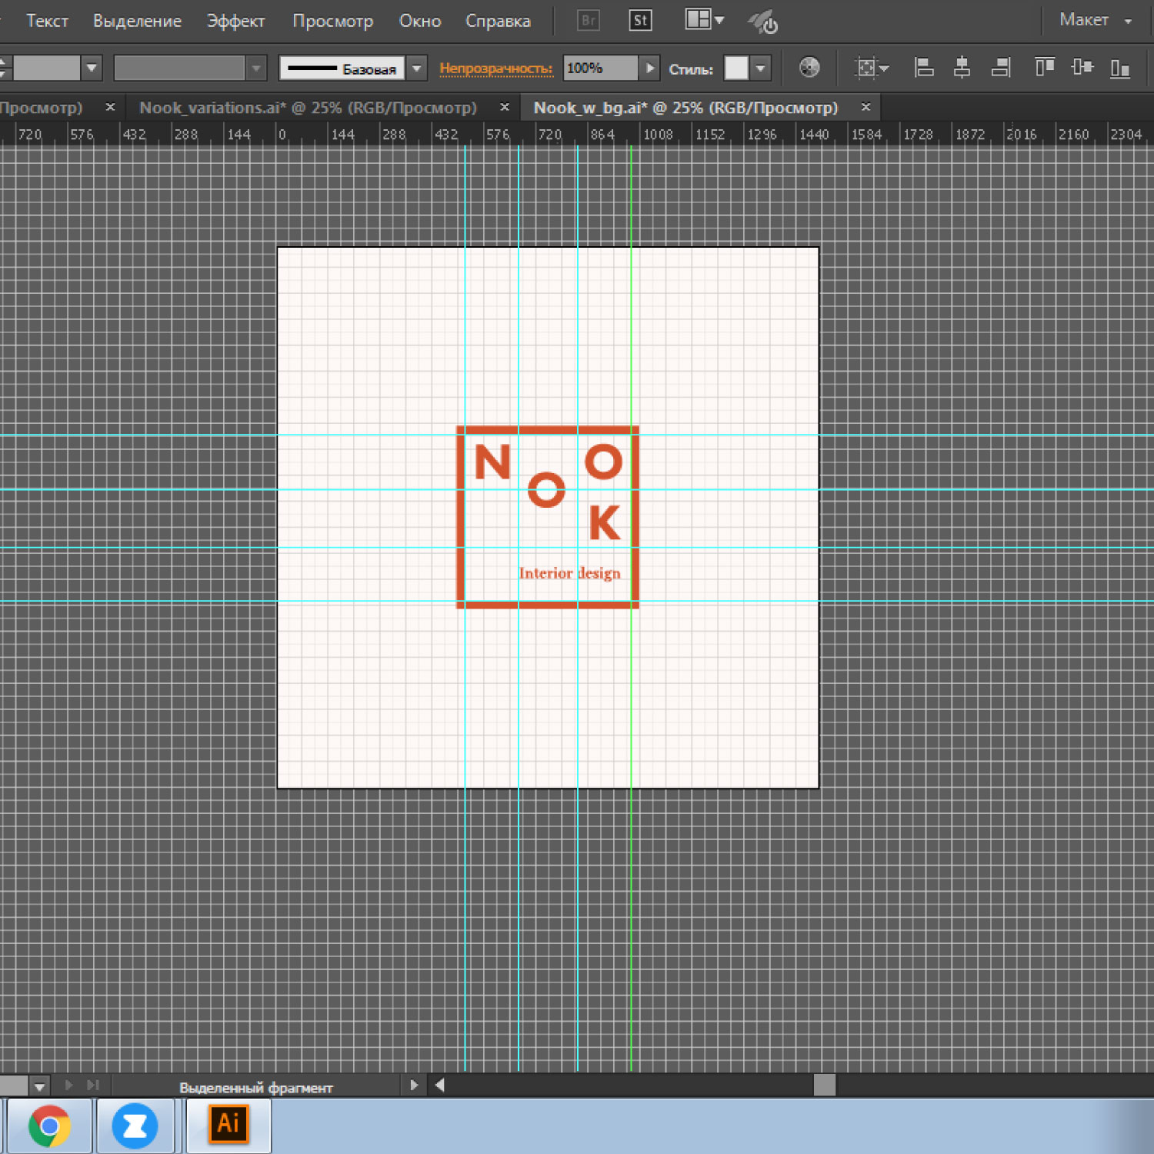Close the Nook_variations.ai tab
1154x1154 pixels.
coord(505,107)
